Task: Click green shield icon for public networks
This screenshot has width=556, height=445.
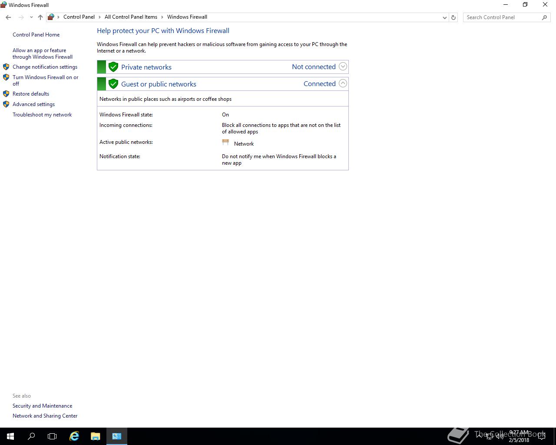Action: pyautogui.click(x=113, y=84)
